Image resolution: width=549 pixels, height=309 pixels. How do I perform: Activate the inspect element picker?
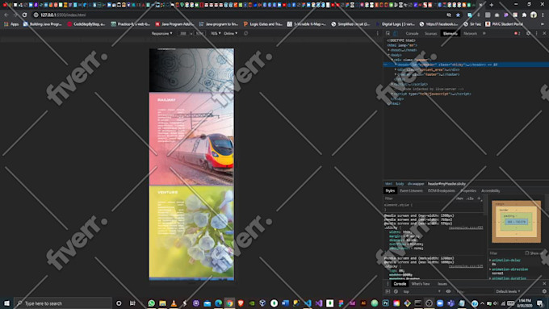(388, 33)
